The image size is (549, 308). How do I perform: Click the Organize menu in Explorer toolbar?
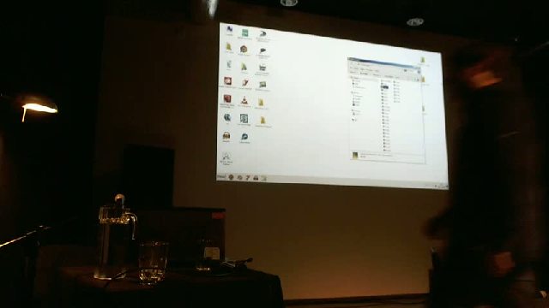[354, 73]
